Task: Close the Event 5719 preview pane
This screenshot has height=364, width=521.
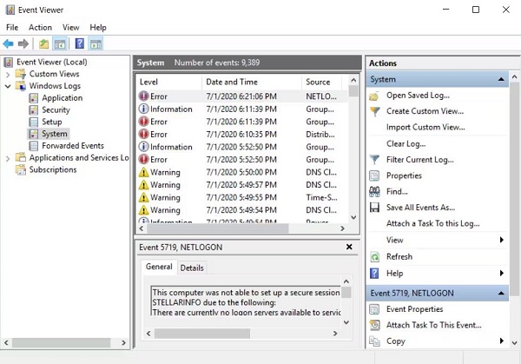Action: (x=349, y=248)
